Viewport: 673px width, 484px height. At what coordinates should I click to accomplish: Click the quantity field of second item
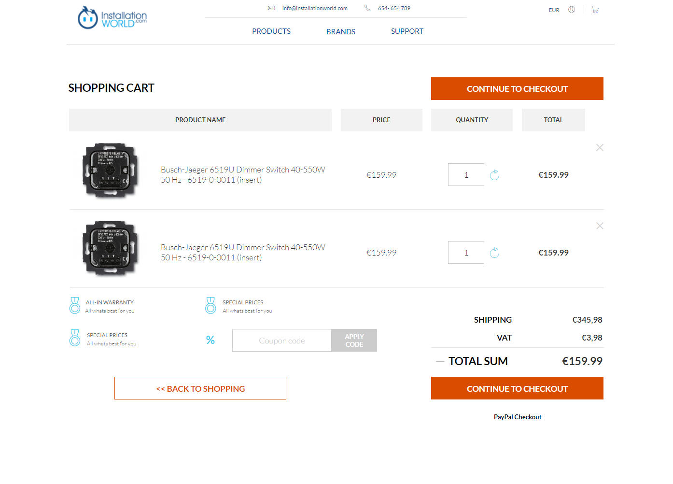click(466, 253)
